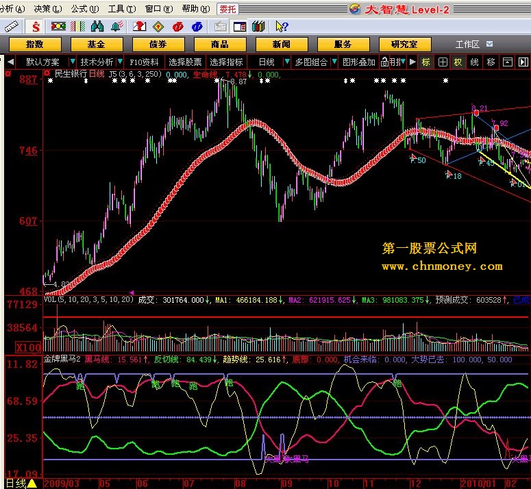This screenshot has height=489, width=531.
Task: Click the yellow triangle beside 日线 at bottom
Action: (x=32, y=484)
